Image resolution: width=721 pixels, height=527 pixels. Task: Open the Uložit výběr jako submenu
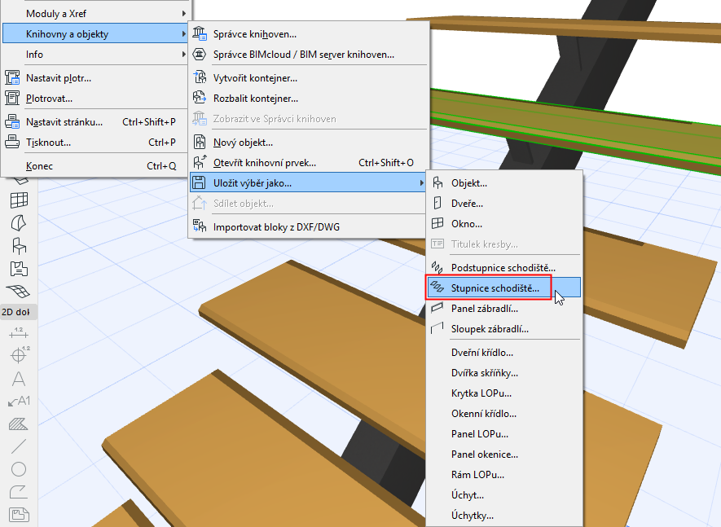(x=308, y=183)
